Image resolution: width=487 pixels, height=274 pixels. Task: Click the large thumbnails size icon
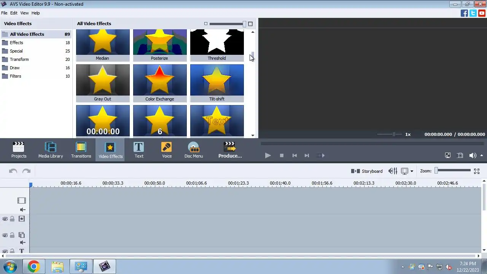[250, 24]
